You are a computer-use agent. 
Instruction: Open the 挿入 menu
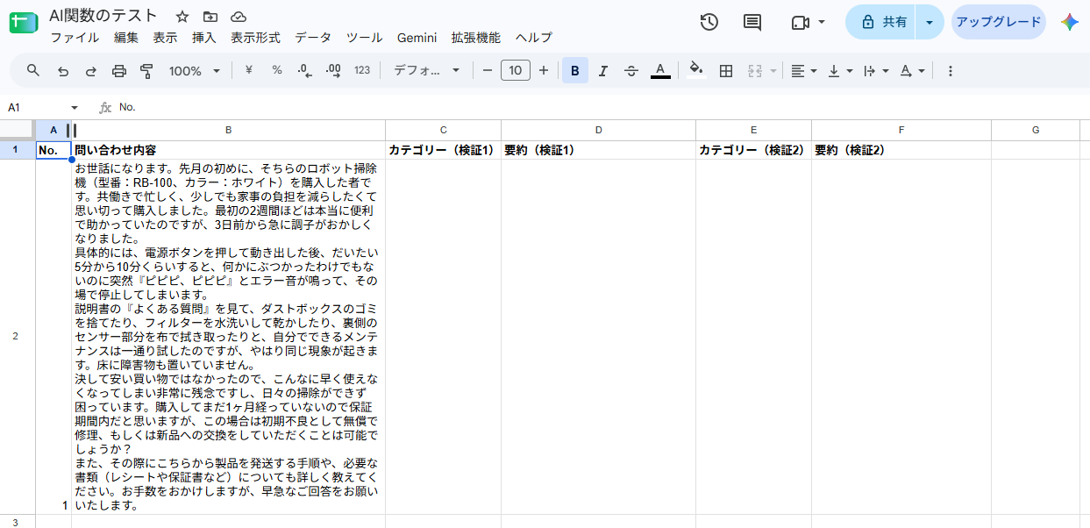203,38
